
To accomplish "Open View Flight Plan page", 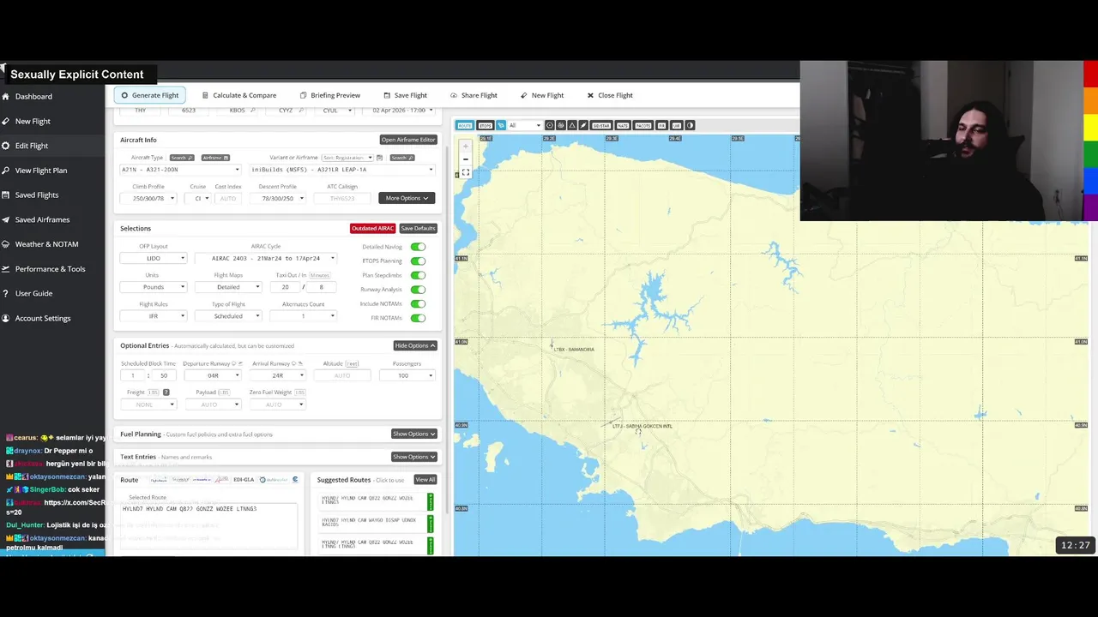I will 40,171.
